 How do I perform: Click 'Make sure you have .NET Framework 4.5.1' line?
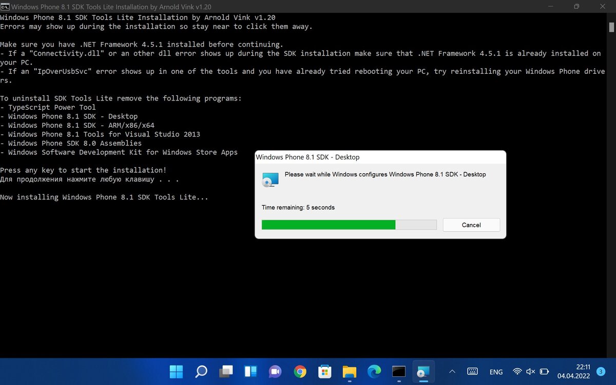point(142,44)
